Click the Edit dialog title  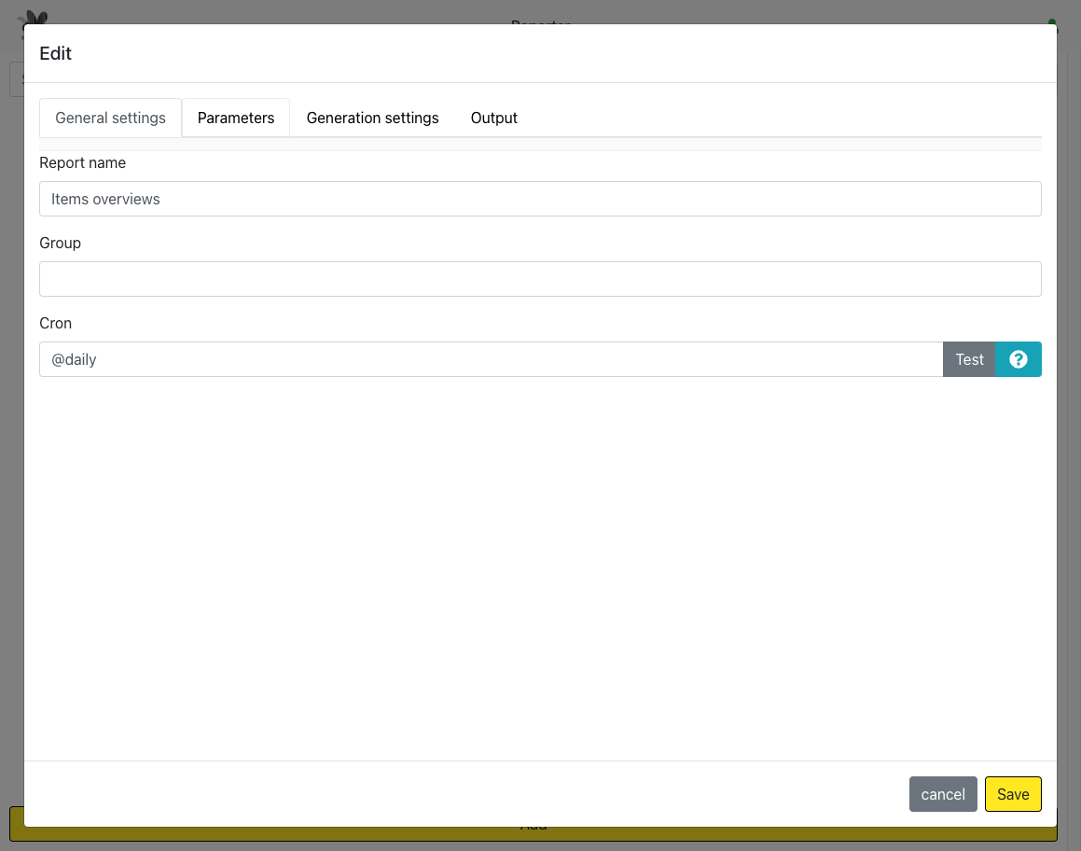(x=55, y=53)
